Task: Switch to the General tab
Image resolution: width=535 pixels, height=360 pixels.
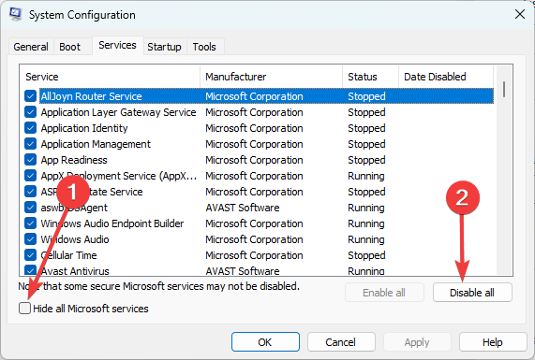Action: tap(31, 47)
